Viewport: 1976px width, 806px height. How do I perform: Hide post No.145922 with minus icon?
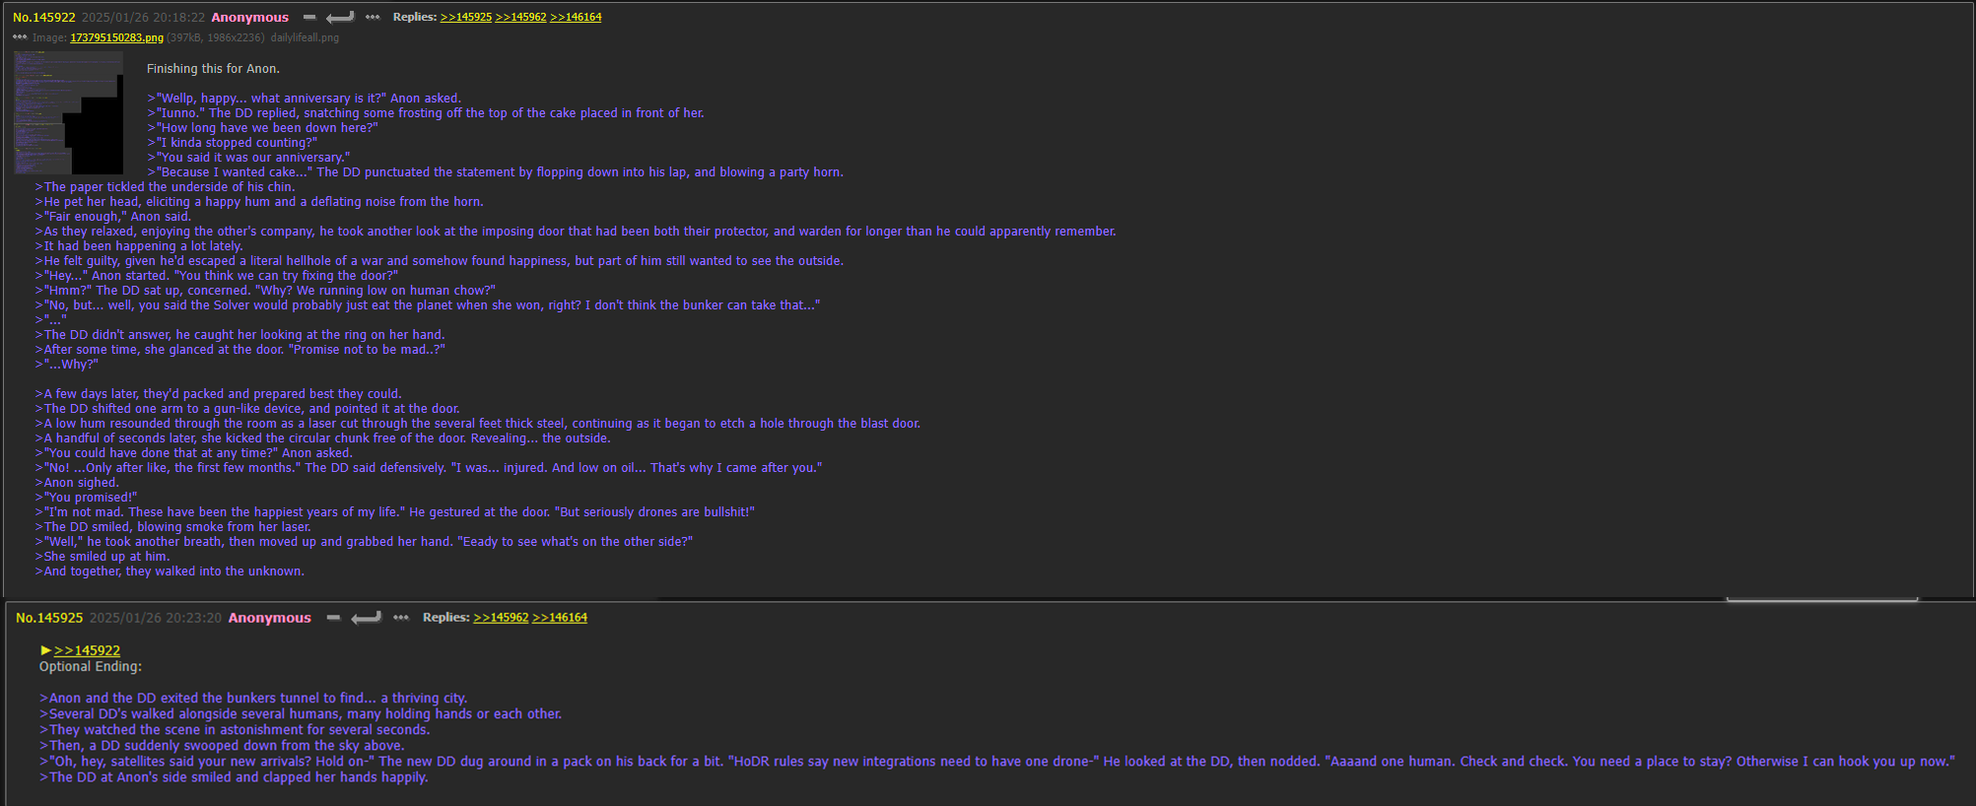(x=309, y=18)
